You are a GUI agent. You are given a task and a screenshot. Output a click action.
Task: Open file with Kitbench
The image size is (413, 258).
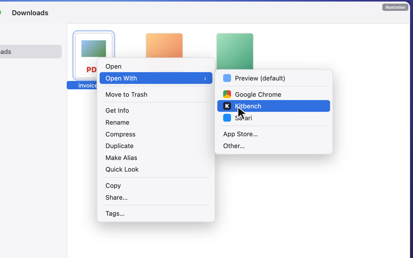(x=274, y=106)
